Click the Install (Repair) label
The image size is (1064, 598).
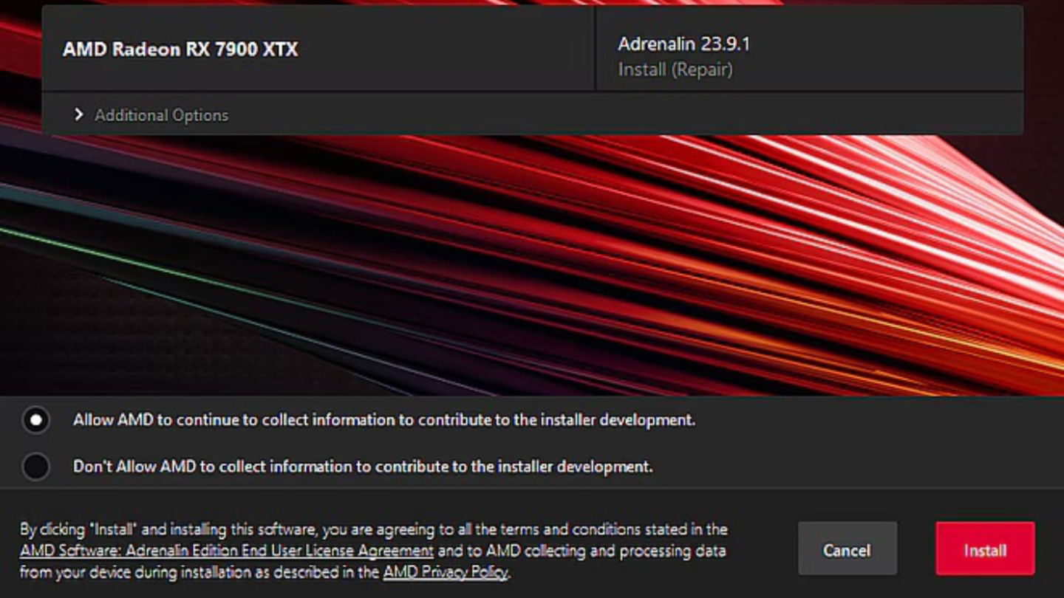pos(675,70)
